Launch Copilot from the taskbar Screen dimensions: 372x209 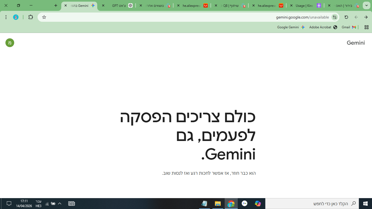pos(258,204)
